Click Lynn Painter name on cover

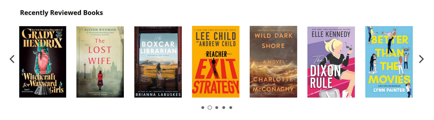(x=389, y=90)
